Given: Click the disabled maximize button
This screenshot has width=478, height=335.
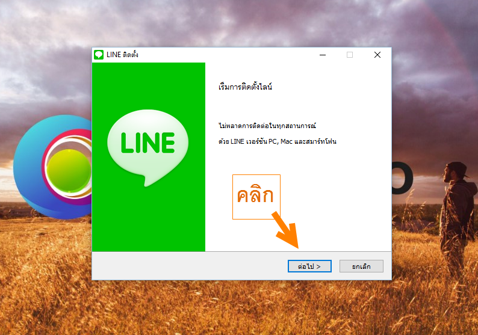Looking at the screenshot, I should point(350,55).
